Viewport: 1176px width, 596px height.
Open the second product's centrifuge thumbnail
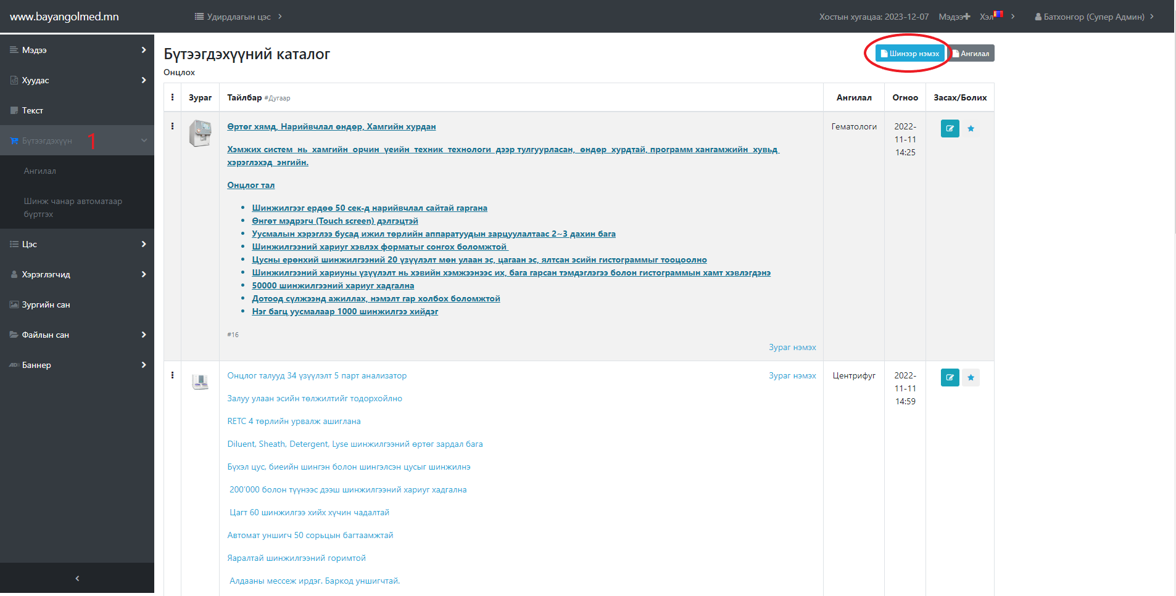click(200, 382)
